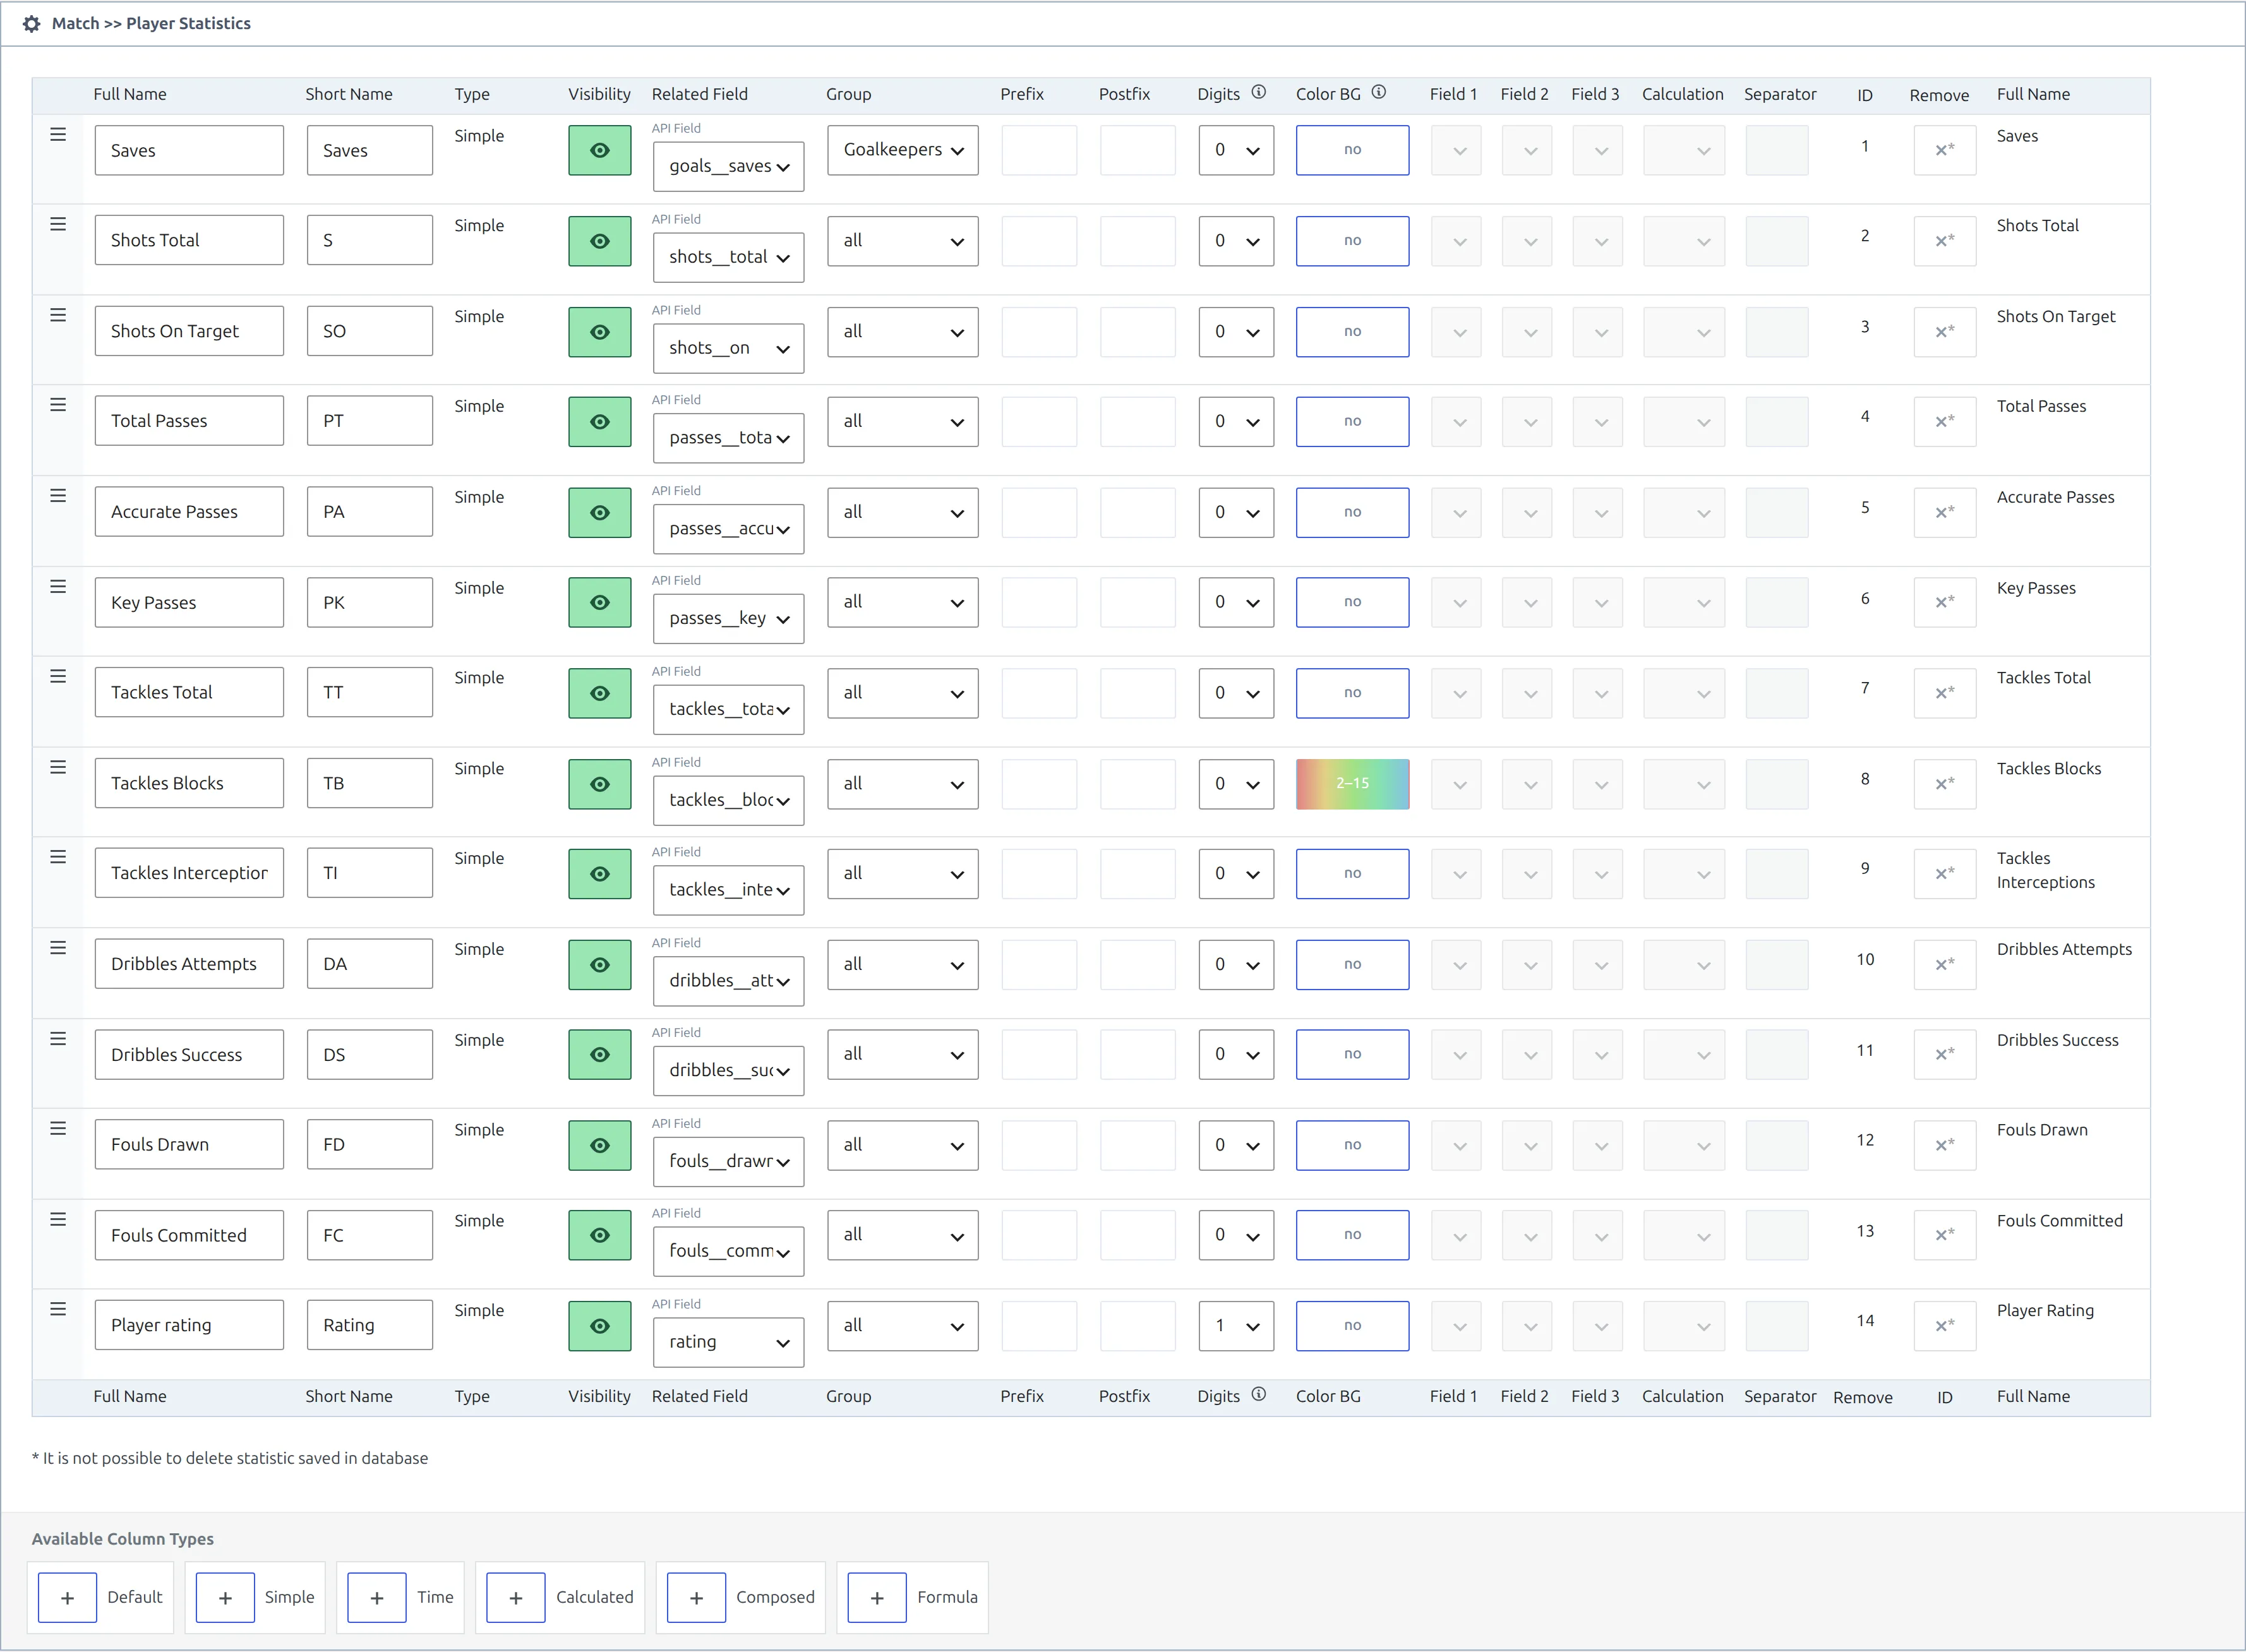The height and width of the screenshot is (1652, 2246).
Task: Add a Composed column type
Action: [x=696, y=1597]
